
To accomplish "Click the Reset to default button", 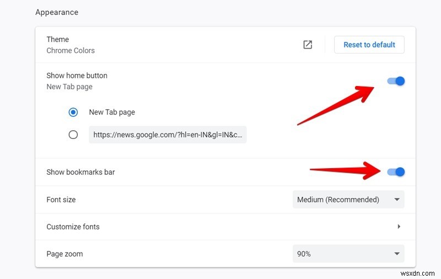I will [369, 45].
